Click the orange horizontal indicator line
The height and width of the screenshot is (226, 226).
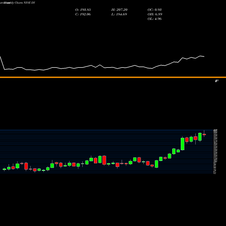113,77
